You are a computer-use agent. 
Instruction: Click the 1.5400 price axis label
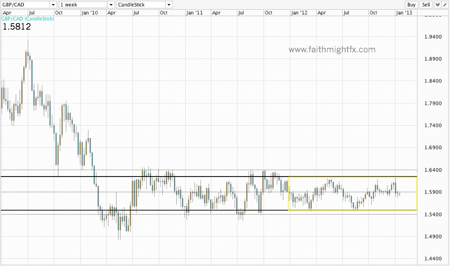(433, 215)
